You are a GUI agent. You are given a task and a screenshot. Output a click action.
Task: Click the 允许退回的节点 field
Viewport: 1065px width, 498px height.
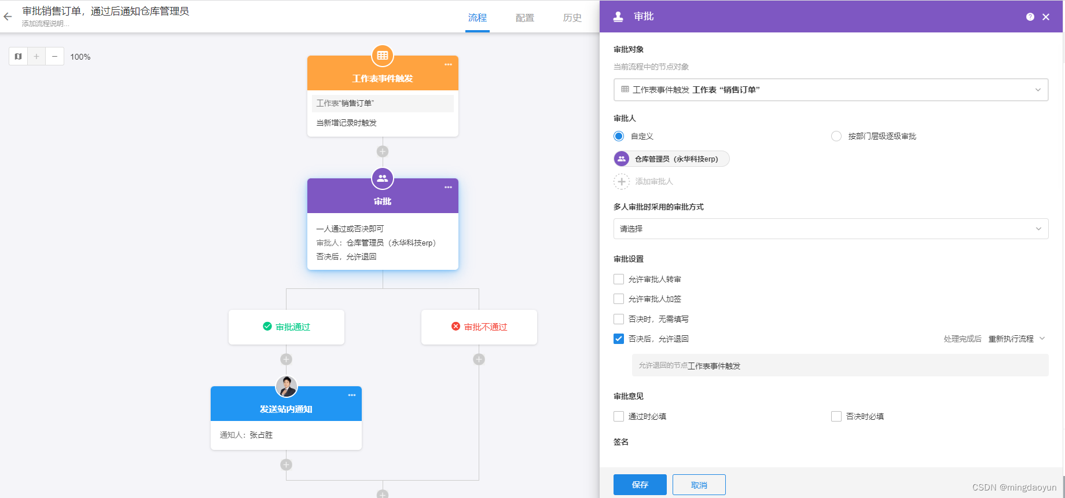(840, 365)
